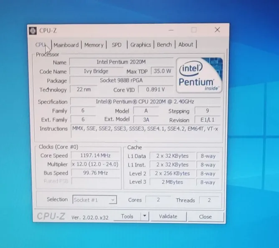Click the Core Speed value 1197.14 MHz
This screenshot has width=279, height=248.
click(95, 155)
